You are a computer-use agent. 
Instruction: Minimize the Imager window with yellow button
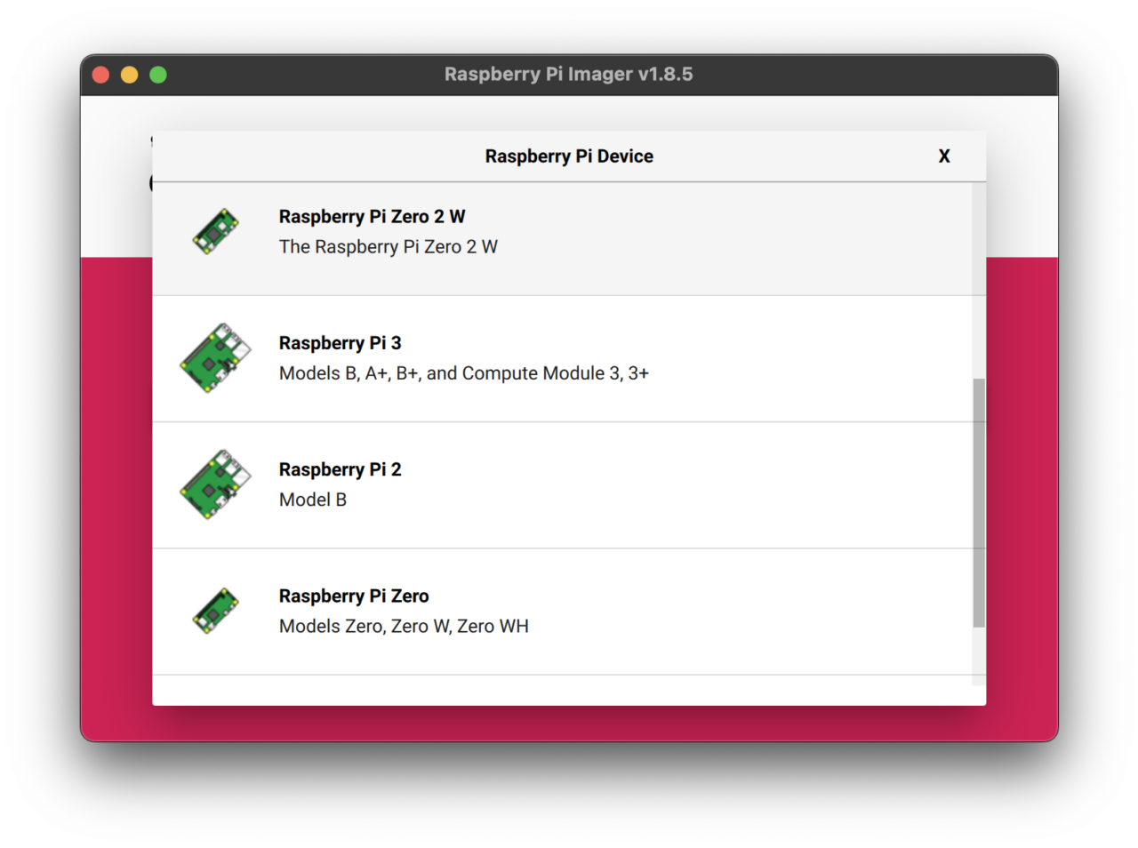point(130,75)
